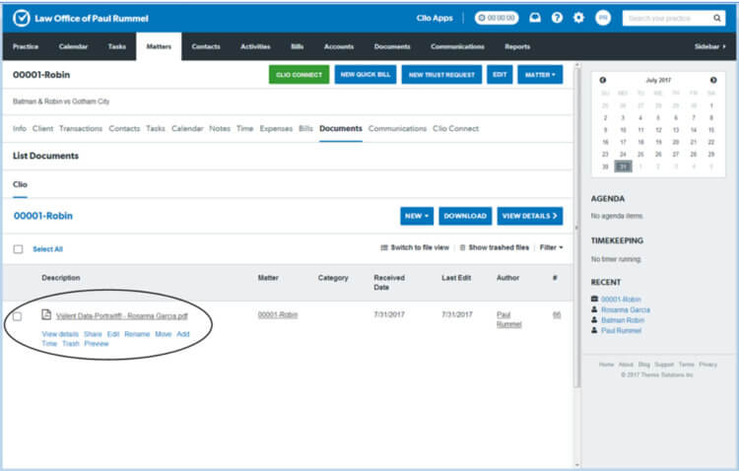Image resolution: width=739 pixels, height=471 pixels.
Task: Switch to the Info tab
Action: [20, 129]
